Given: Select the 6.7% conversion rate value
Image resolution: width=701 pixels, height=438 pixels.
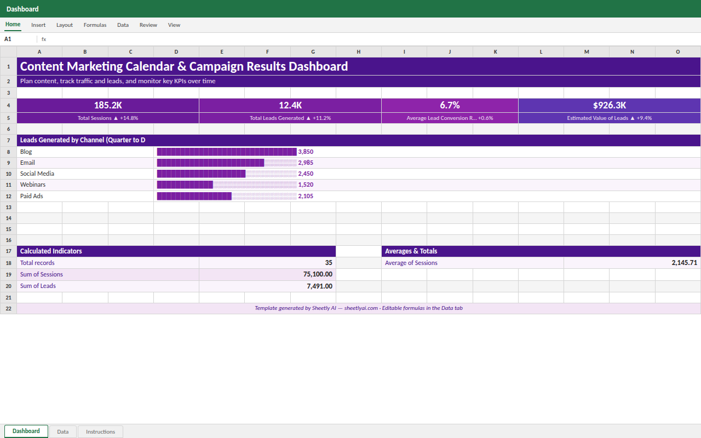Looking at the screenshot, I should point(450,105).
